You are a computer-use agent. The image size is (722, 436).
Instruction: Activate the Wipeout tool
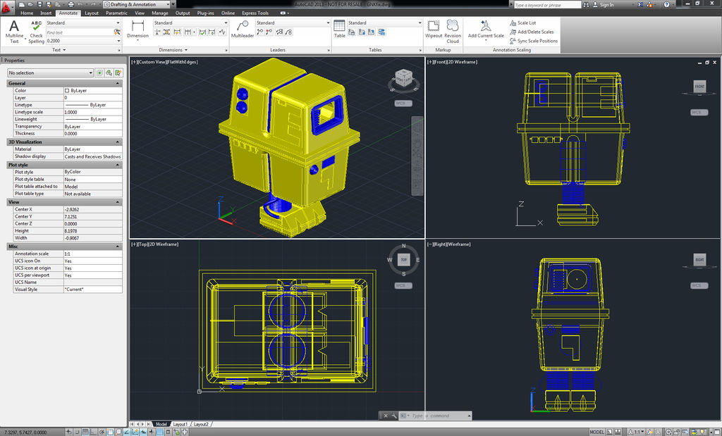click(x=434, y=28)
